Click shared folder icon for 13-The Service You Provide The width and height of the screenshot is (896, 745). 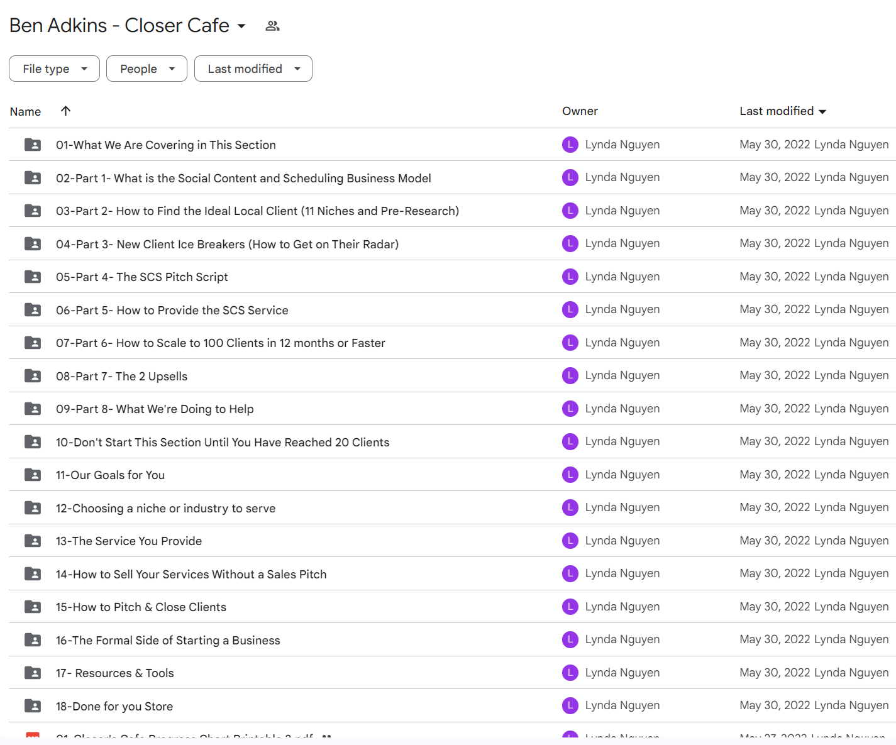33,541
